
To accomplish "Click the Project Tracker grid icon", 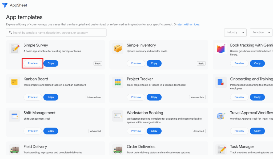I will tap(117, 82).
